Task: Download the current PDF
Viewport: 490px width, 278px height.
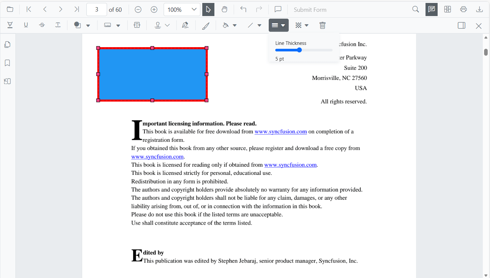Action: tap(479, 9)
